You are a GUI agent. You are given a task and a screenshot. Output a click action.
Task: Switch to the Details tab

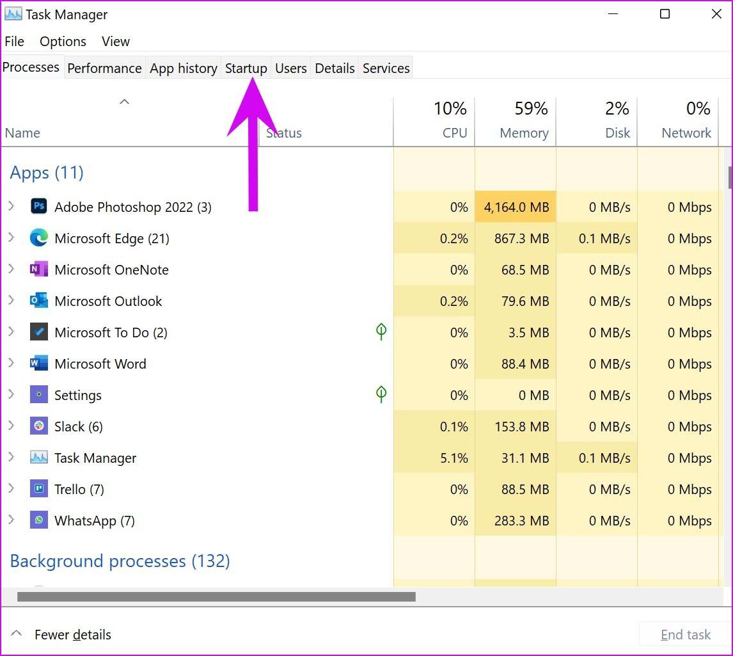pos(335,68)
